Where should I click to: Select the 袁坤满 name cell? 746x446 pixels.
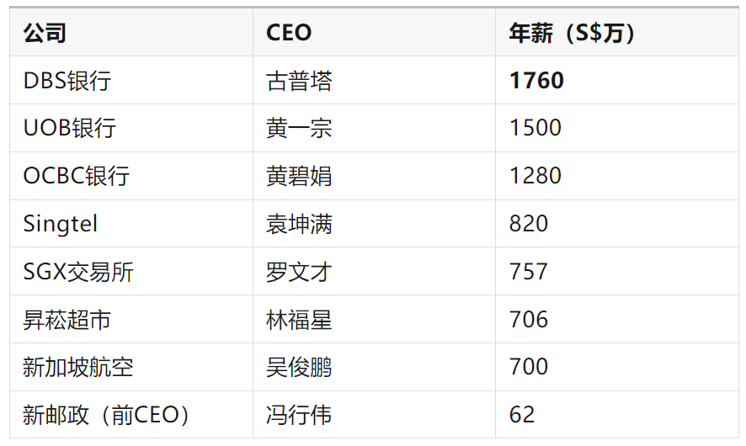coord(374,224)
